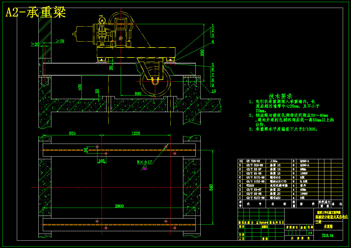The height and width of the screenshot is (248, 351).
Task: Click the "TK10.04" drawing number
Action: 327,236
